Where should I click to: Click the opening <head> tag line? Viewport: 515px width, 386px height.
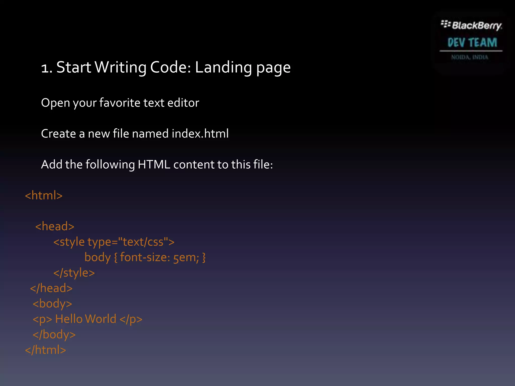click(x=55, y=226)
